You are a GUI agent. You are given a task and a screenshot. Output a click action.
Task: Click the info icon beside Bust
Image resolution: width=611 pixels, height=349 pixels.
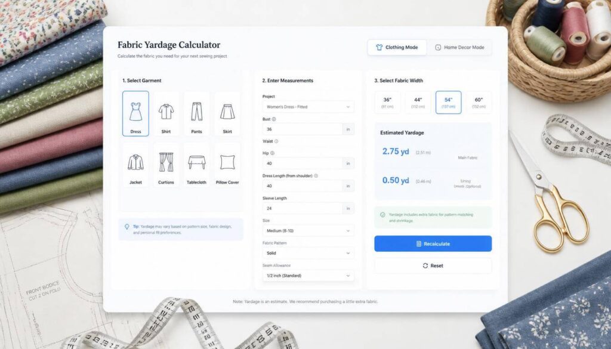pyautogui.click(x=274, y=119)
